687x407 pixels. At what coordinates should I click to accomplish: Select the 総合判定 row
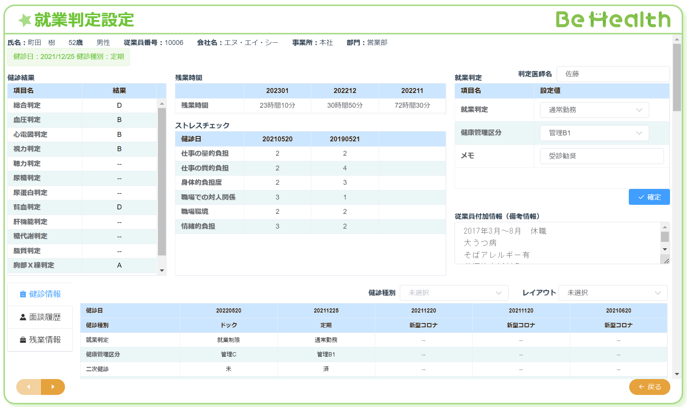pyautogui.click(x=82, y=105)
